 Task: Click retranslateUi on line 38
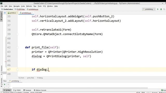click(51, 30)
